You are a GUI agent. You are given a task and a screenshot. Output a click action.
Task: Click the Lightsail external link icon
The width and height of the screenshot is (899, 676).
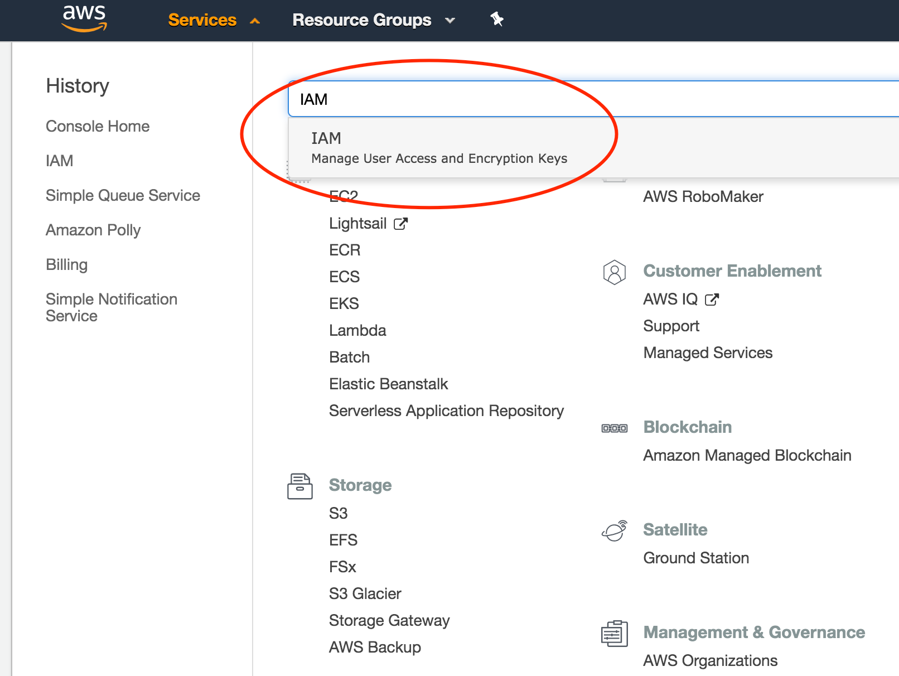pyautogui.click(x=401, y=224)
